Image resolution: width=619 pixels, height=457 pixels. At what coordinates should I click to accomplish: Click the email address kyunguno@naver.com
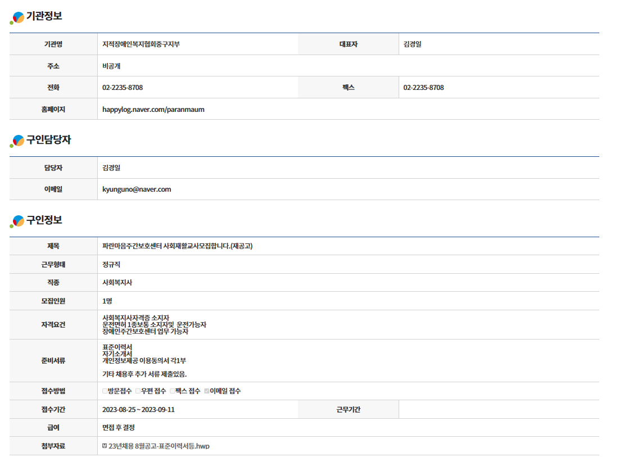pyautogui.click(x=136, y=189)
